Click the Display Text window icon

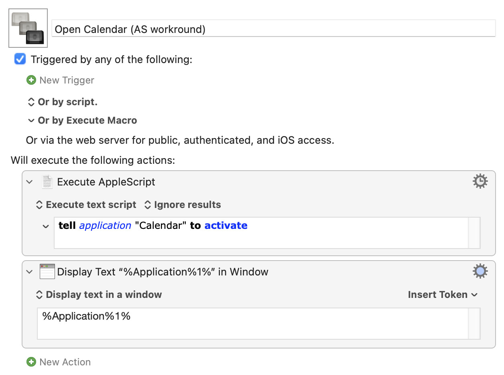click(47, 272)
